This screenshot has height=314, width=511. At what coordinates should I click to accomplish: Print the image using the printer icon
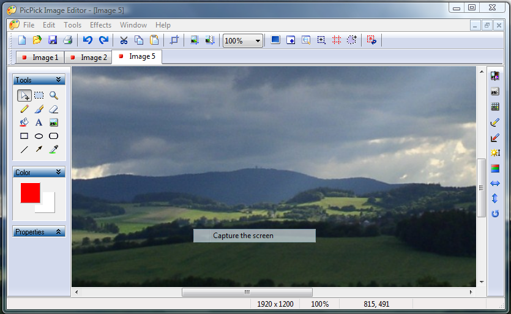[67, 40]
